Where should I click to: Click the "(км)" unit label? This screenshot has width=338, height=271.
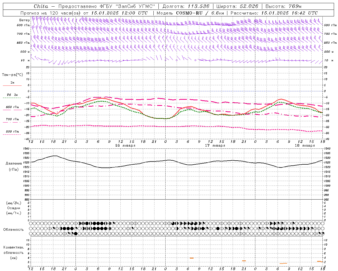click(13, 258)
